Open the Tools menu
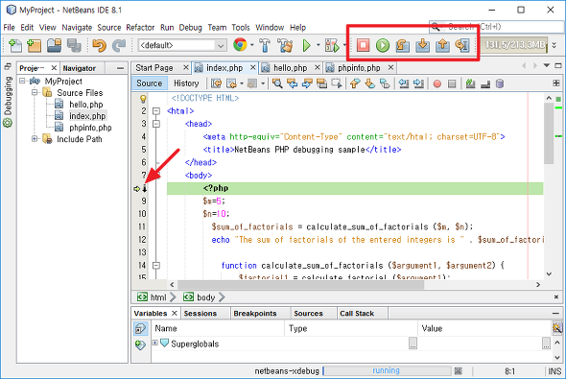The height and width of the screenshot is (379, 566). point(241,28)
